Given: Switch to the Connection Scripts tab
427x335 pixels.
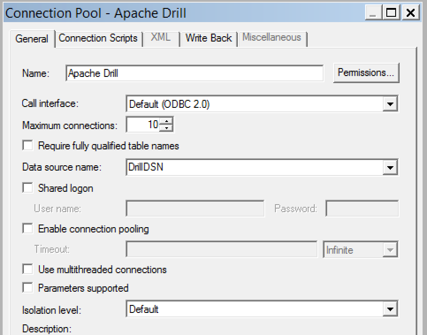Looking at the screenshot, I should (x=98, y=38).
